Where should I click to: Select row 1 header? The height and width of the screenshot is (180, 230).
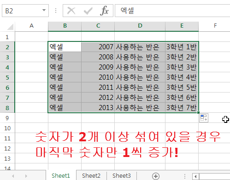(7, 37)
